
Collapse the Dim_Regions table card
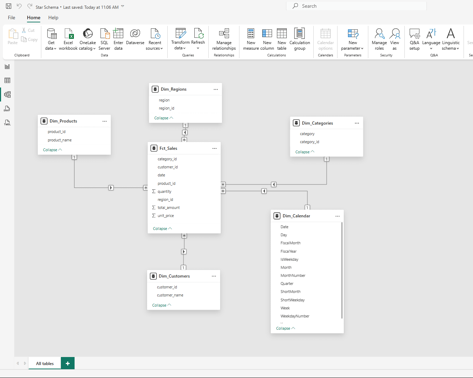(164, 118)
